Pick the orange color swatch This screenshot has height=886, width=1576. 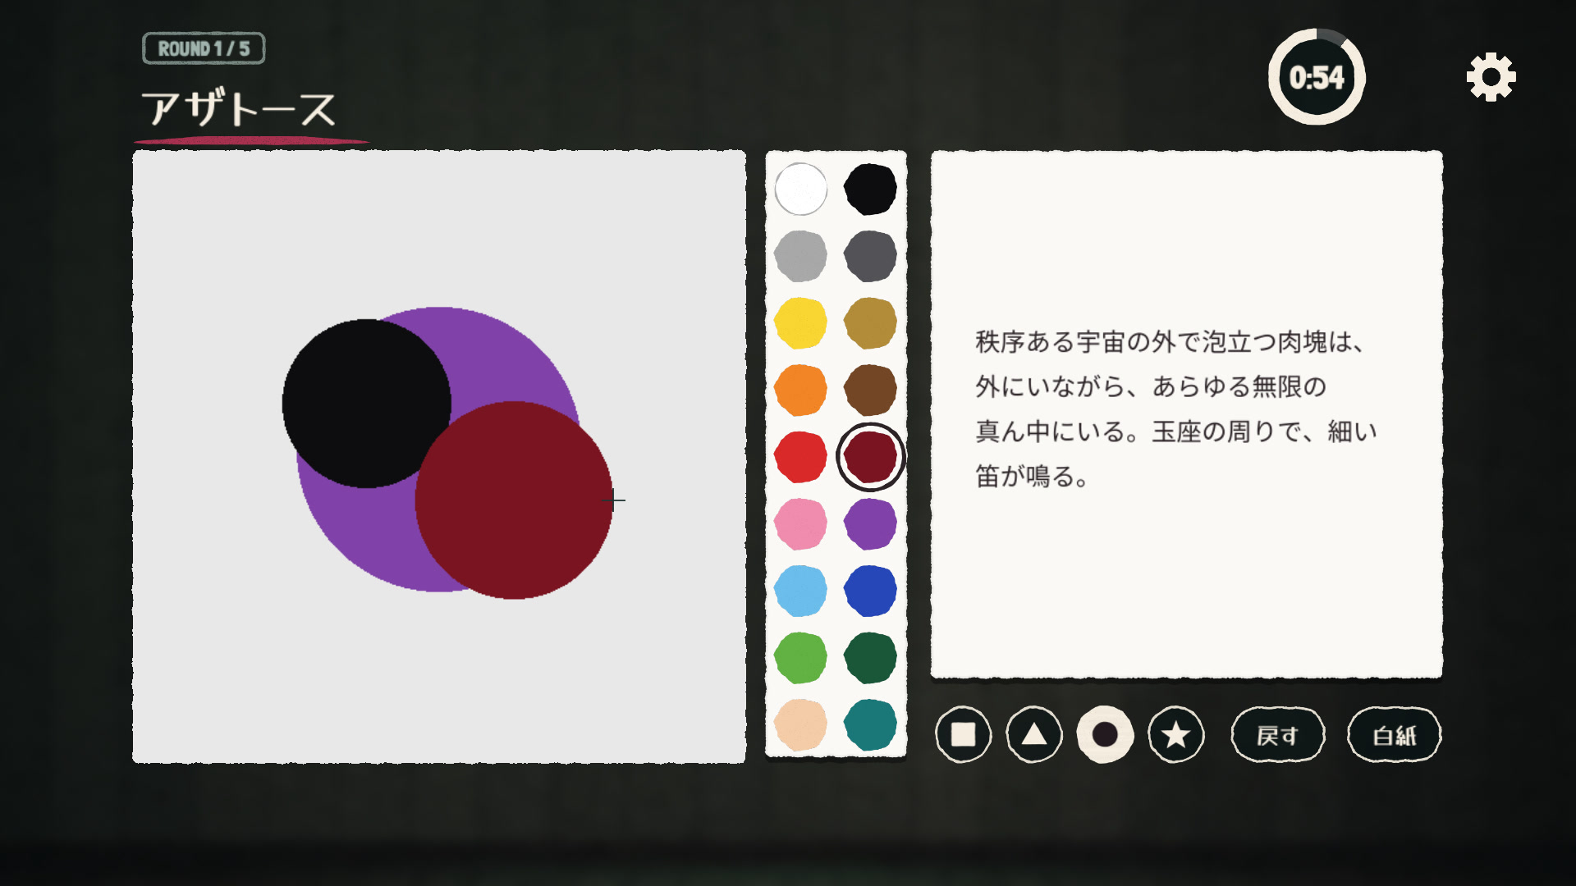[x=801, y=390]
